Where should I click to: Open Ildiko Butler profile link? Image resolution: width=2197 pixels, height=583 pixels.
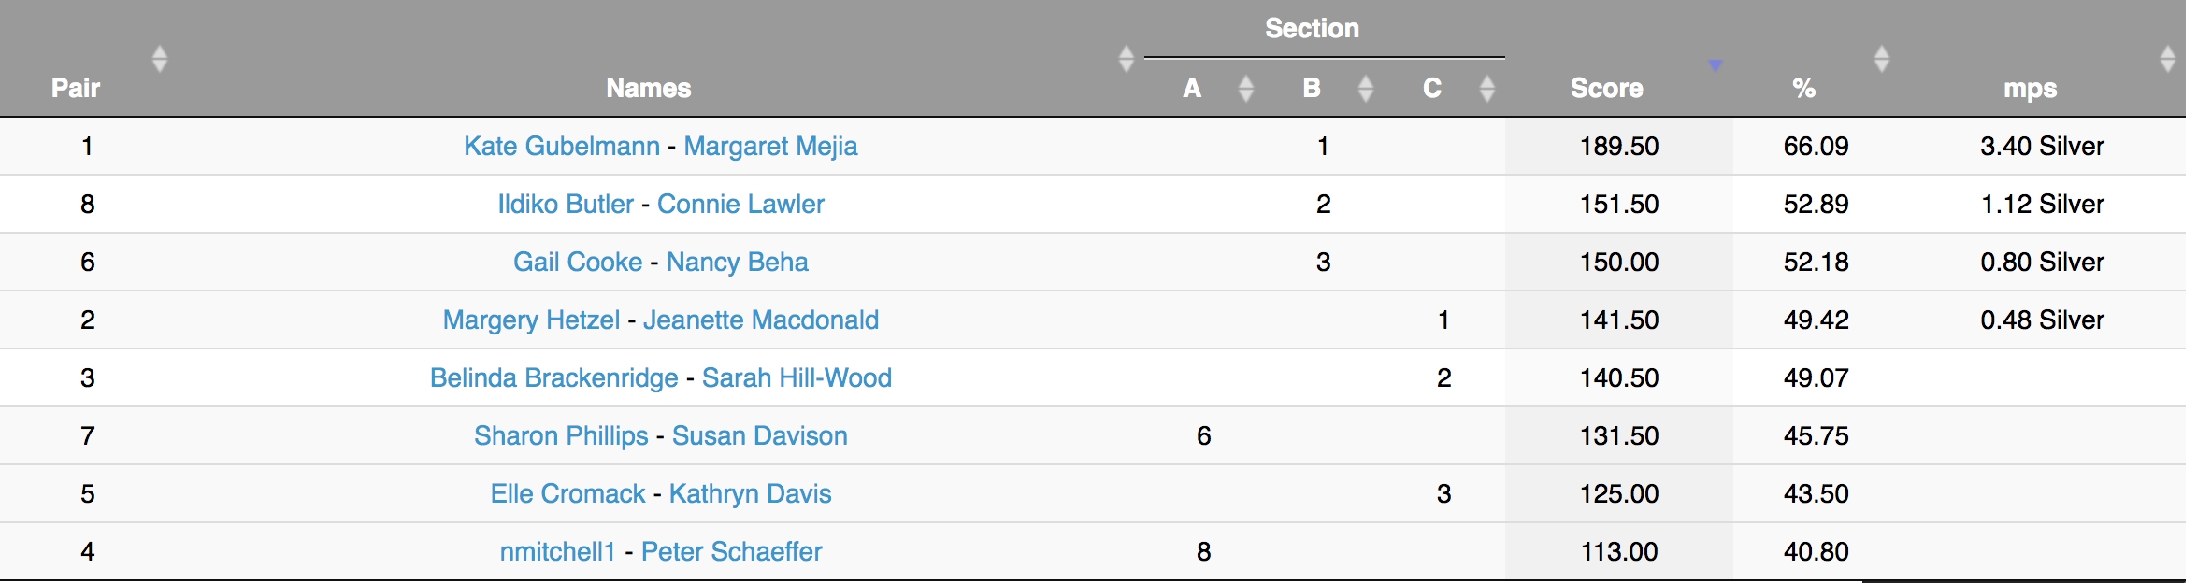pyautogui.click(x=566, y=204)
